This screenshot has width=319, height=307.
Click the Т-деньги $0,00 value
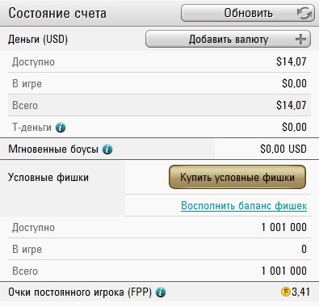coord(294,127)
